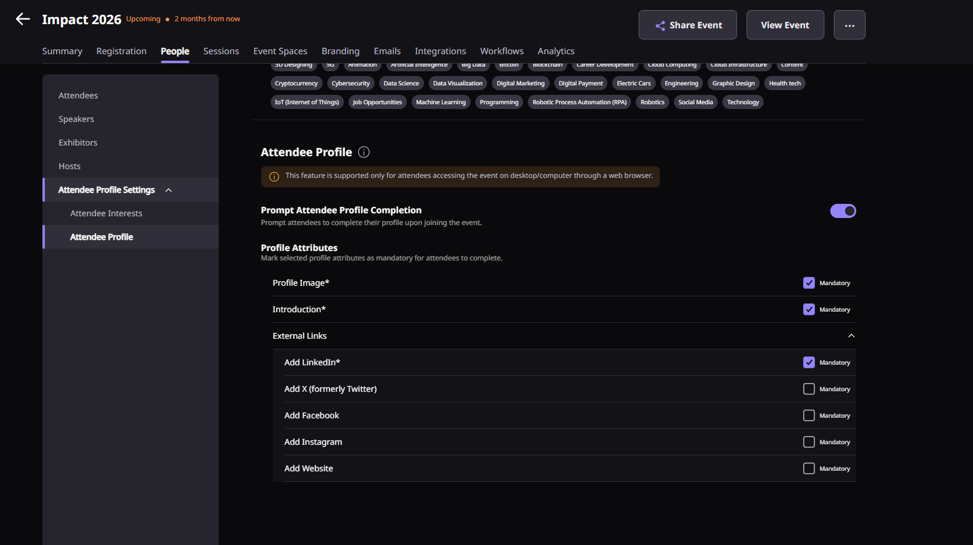Uncheck Mandatory for Profile Image

point(809,283)
